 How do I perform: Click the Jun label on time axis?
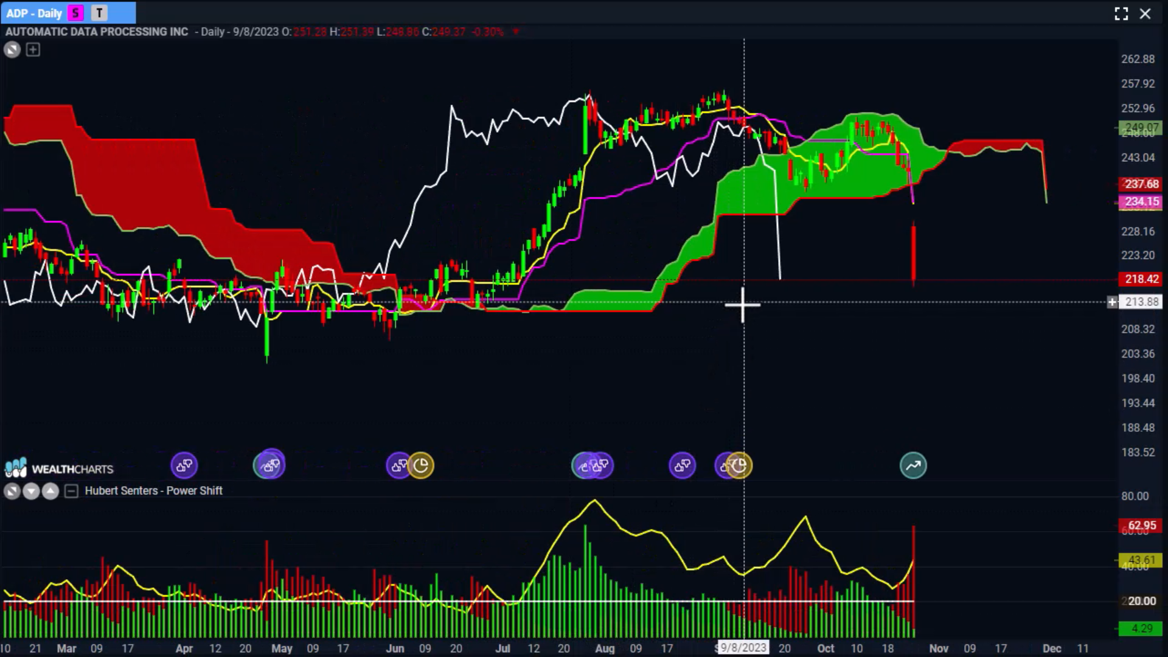[x=395, y=648]
